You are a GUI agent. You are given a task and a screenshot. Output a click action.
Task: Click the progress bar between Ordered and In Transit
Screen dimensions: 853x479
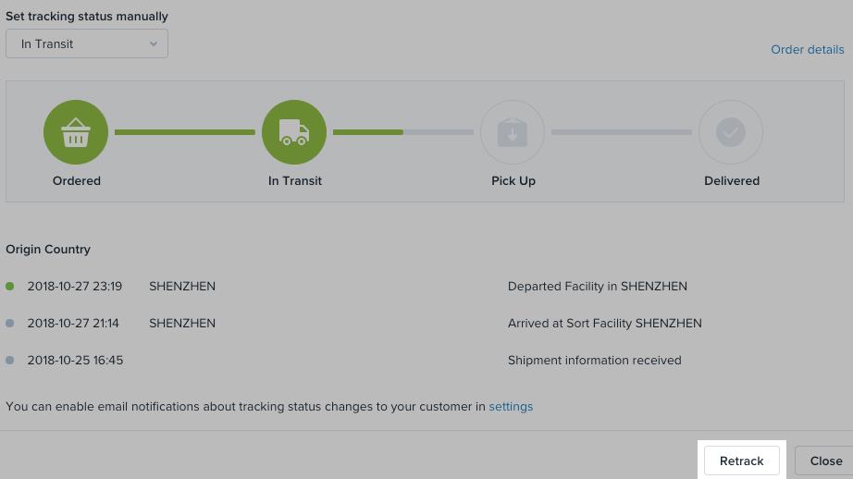184,132
